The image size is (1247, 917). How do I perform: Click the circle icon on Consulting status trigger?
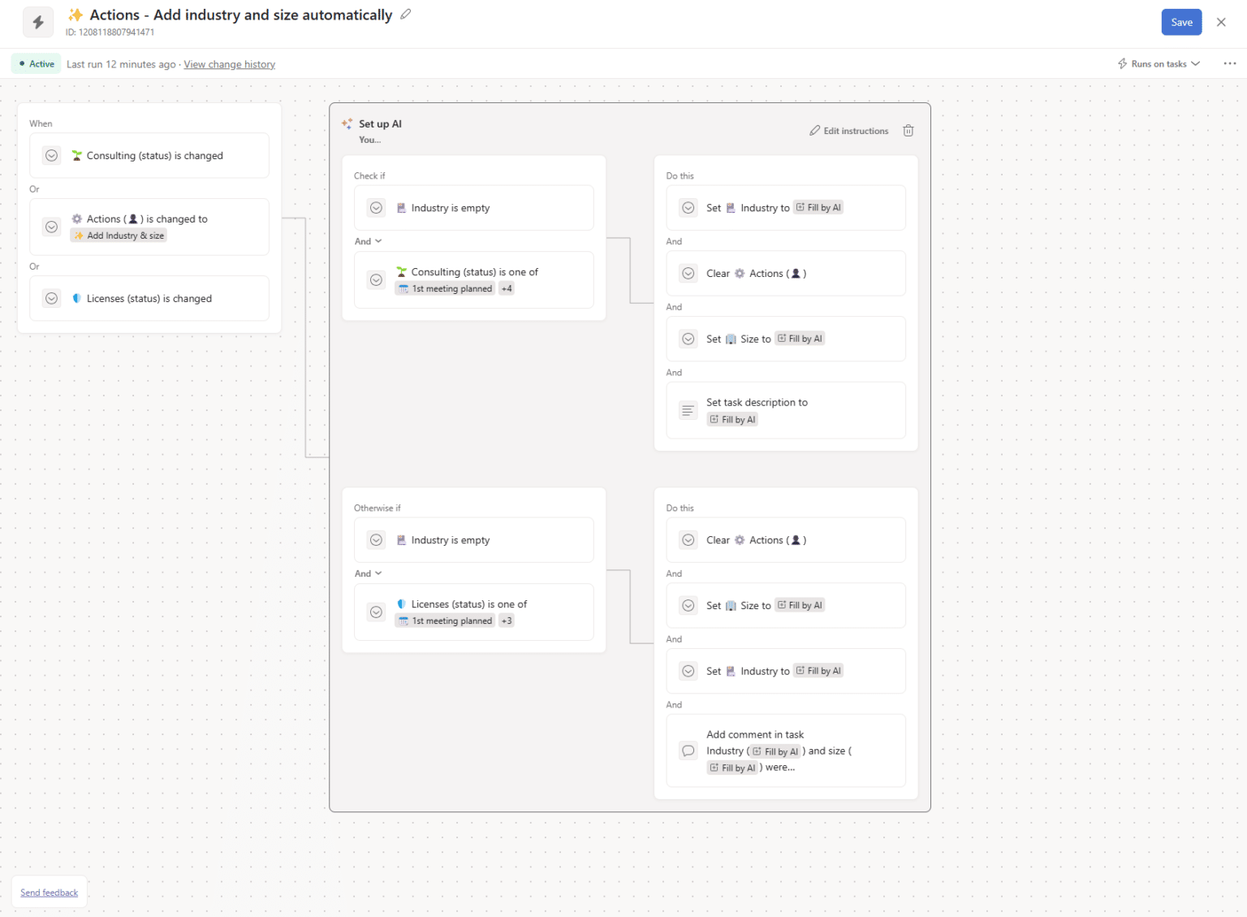click(x=52, y=156)
